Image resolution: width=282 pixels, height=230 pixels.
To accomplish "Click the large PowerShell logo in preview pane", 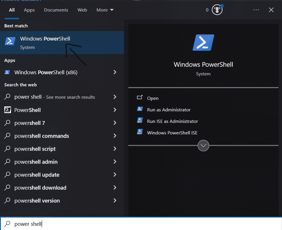I will click(x=203, y=43).
